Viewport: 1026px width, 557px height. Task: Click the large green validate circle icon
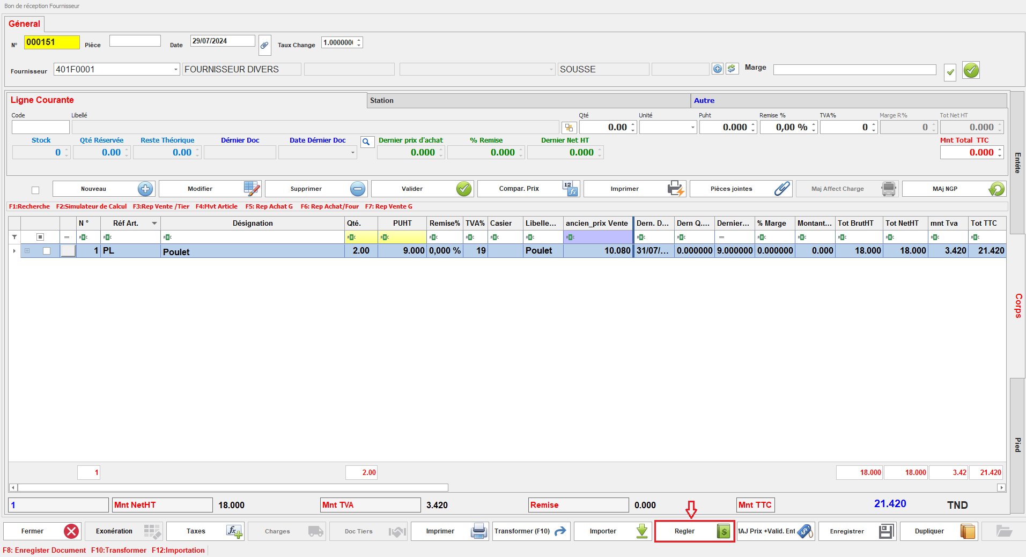coord(971,70)
